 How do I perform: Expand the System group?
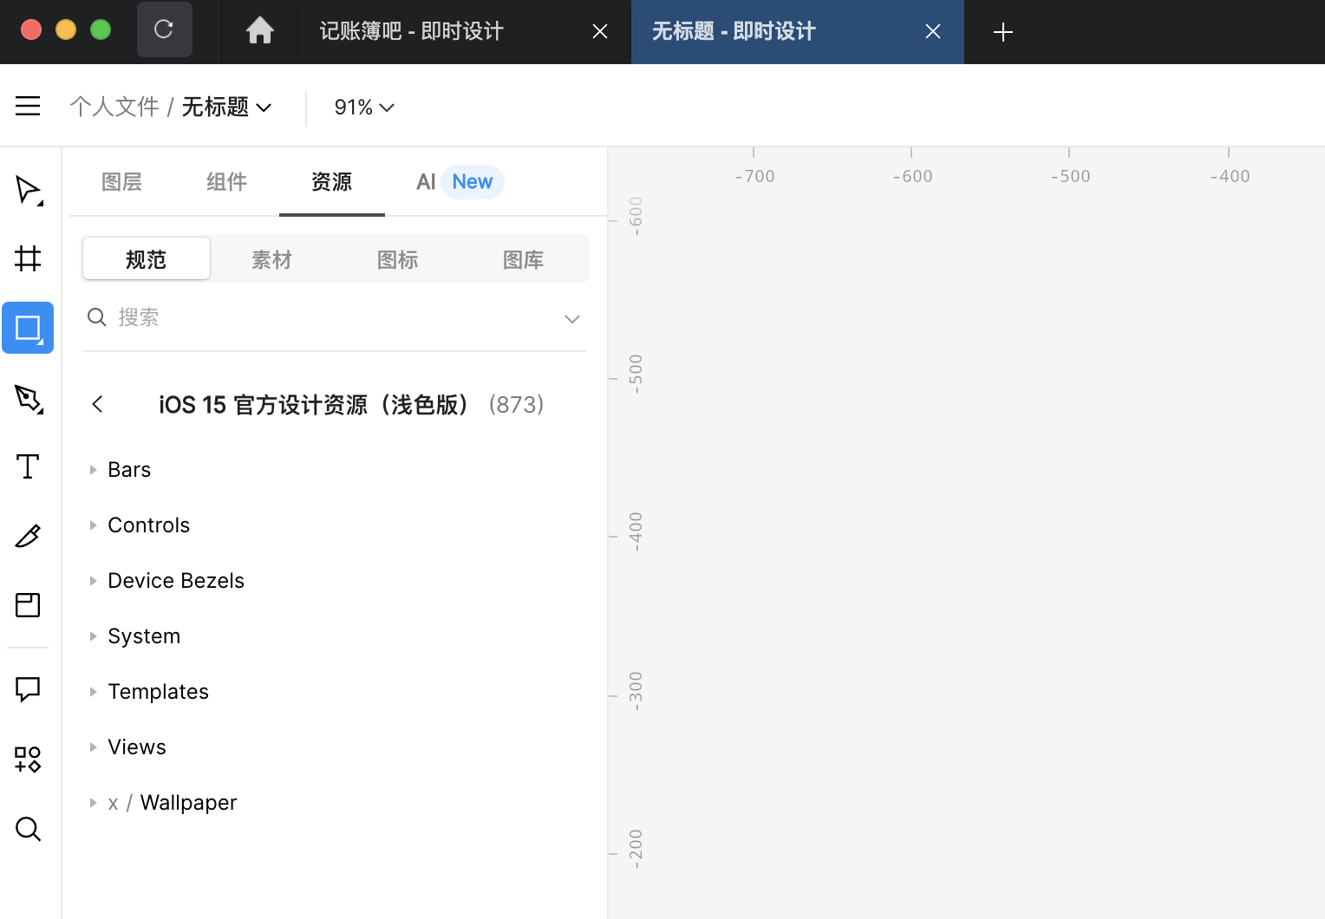click(93, 636)
